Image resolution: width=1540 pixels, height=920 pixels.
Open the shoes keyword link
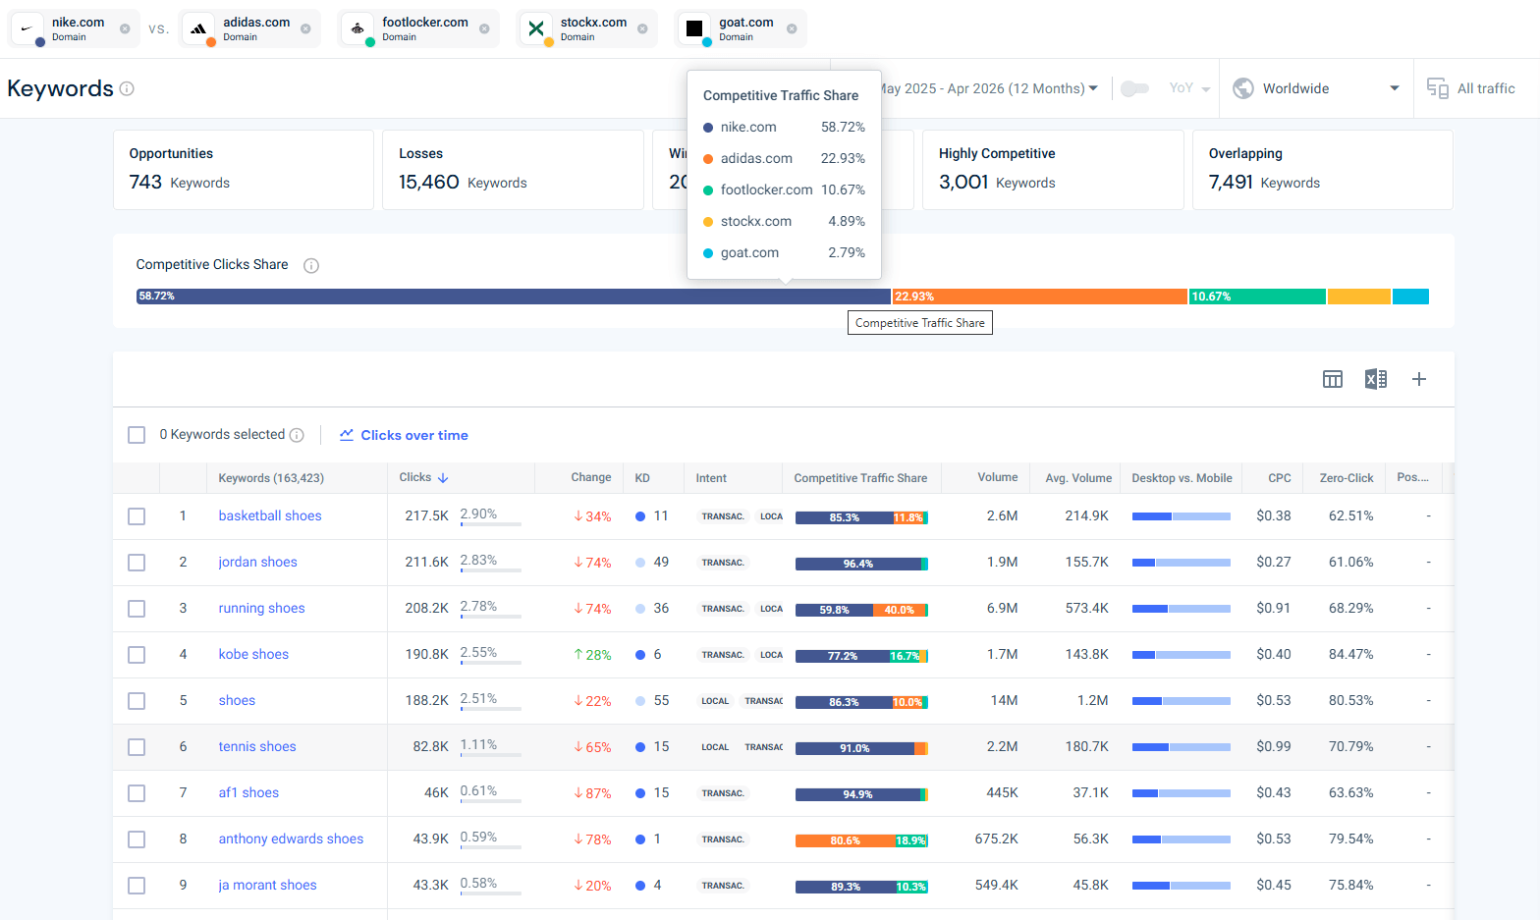(237, 700)
